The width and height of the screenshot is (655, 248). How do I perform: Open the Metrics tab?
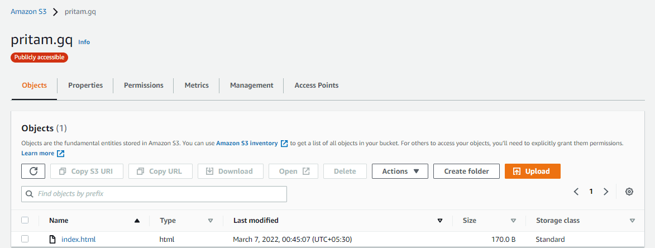(197, 85)
